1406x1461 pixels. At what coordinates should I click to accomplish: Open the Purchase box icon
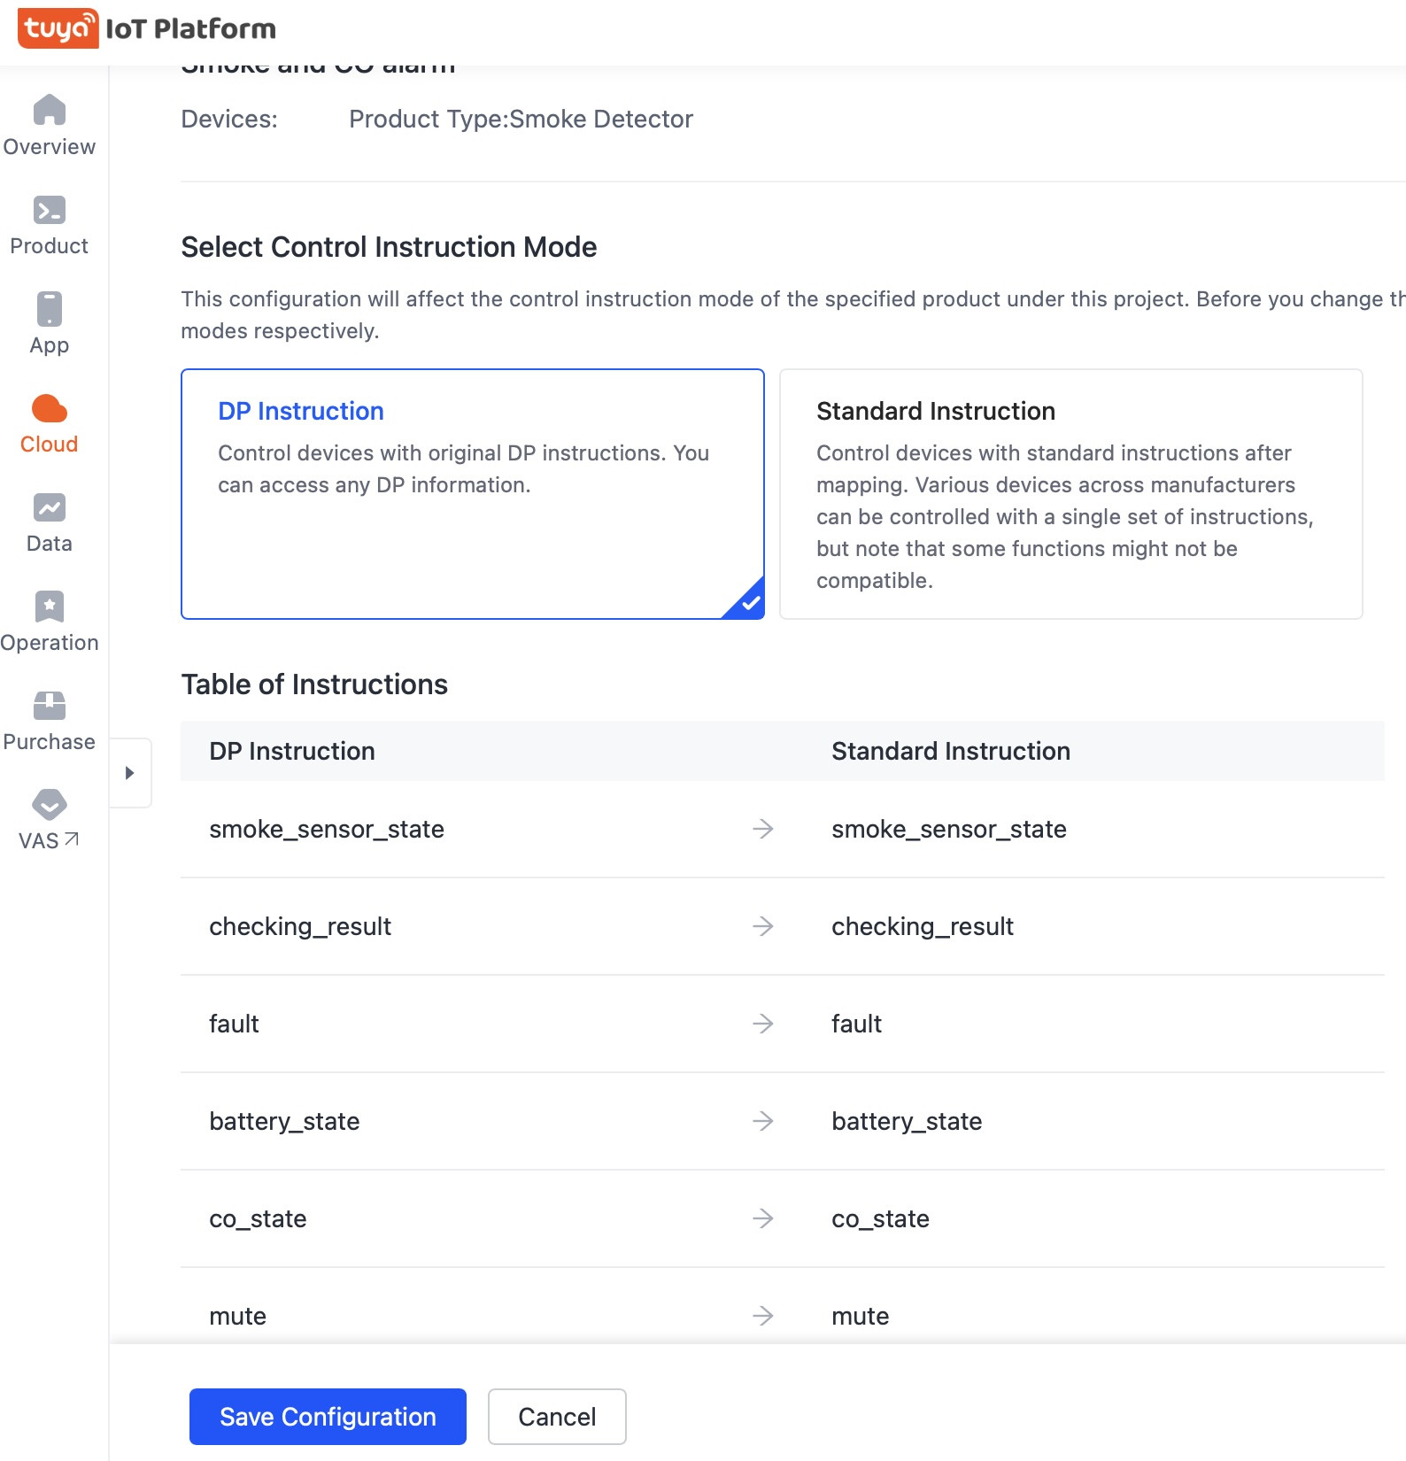click(x=50, y=706)
